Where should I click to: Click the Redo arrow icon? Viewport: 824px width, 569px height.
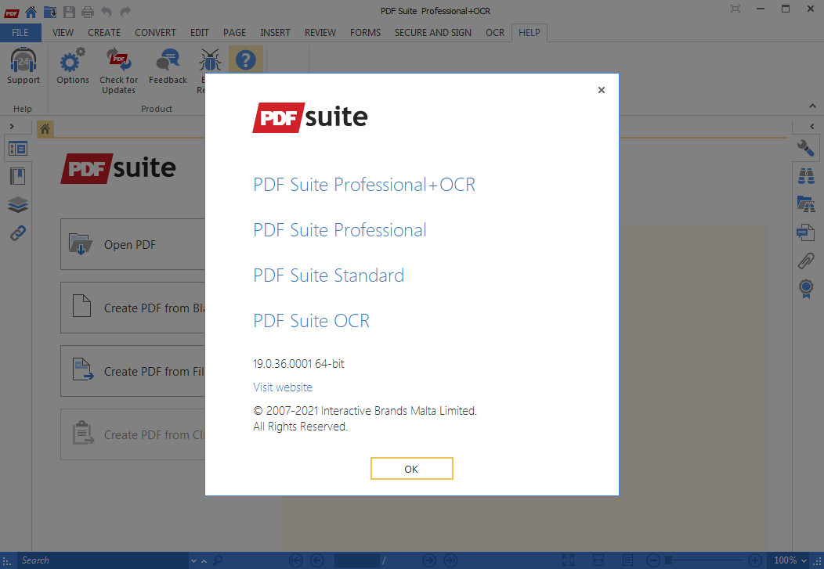pos(125,11)
